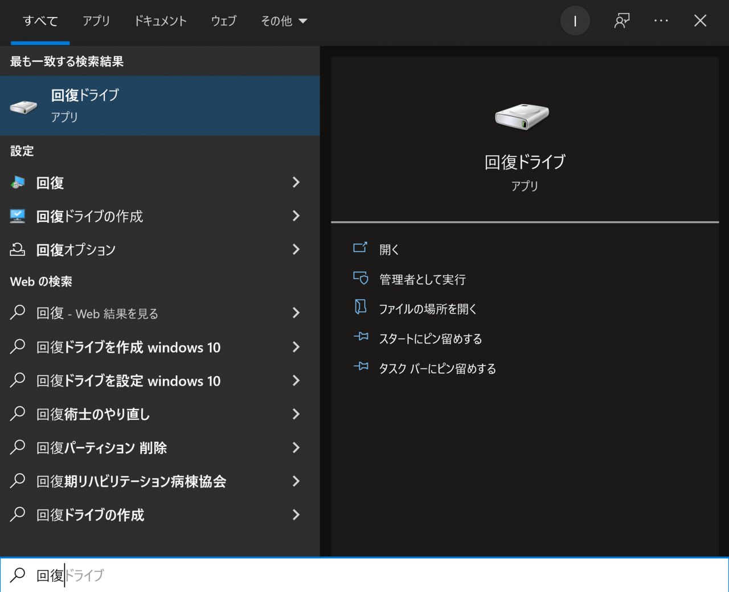Click magnifier icon beside 回復術士のやり直し
Image resolution: width=729 pixels, height=592 pixels.
click(x=18, y=413)
